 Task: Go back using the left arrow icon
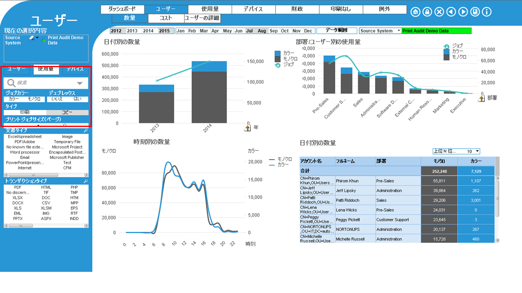pos(451,12)
